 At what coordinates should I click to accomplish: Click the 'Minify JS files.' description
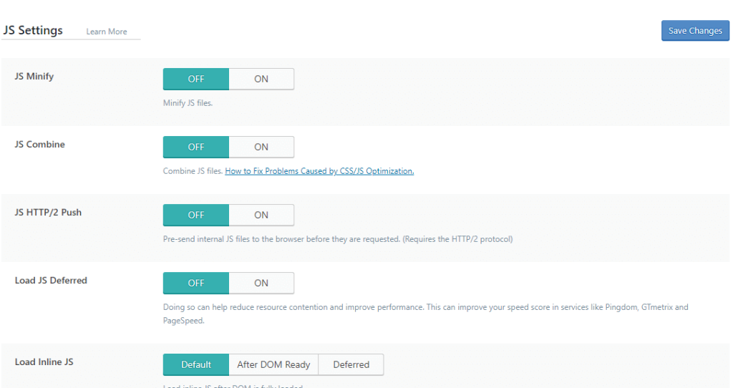[x=188, y=103]
